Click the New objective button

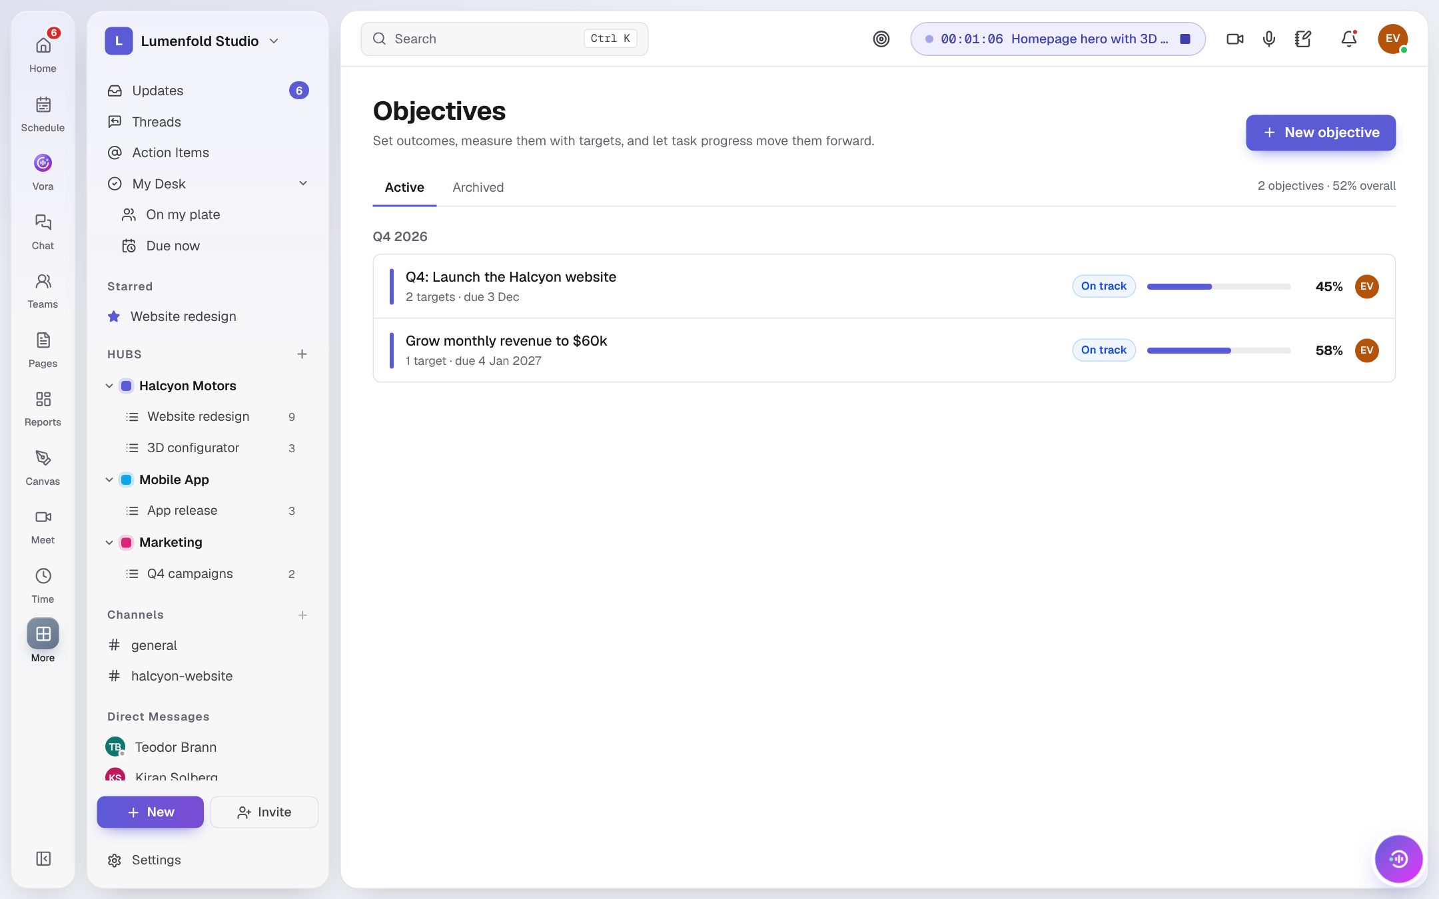click(1320, 133)
